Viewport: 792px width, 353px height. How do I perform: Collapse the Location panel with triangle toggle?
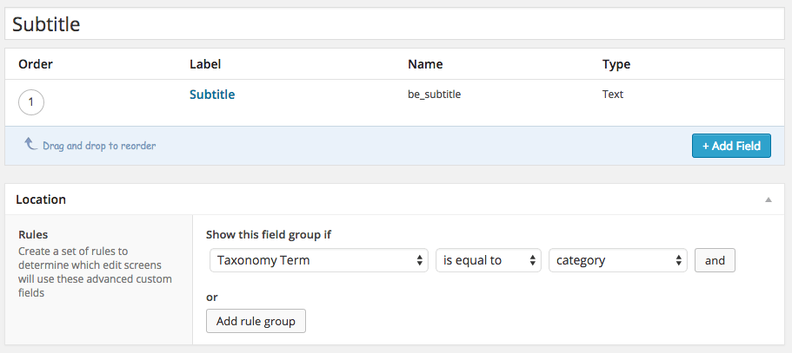(769, 199)
